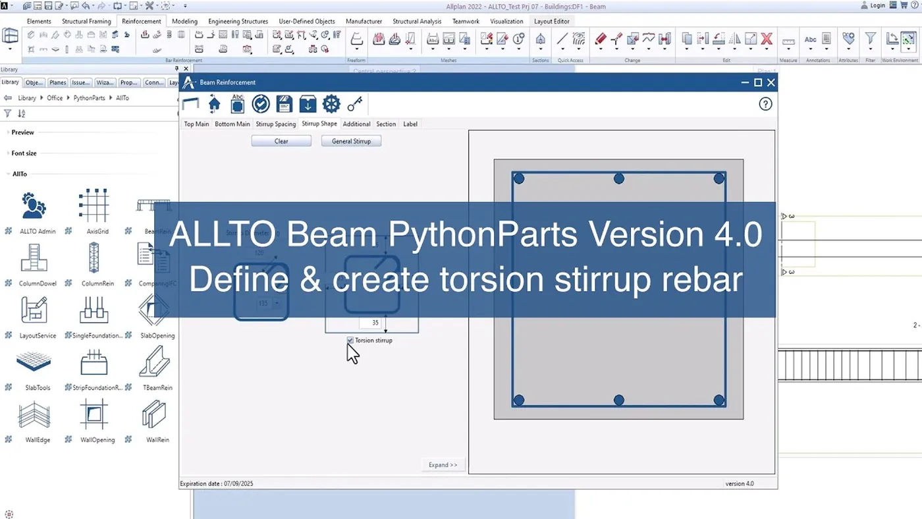Click the license key icon
This screenshot has height=519, width=922.
point(355,104)
